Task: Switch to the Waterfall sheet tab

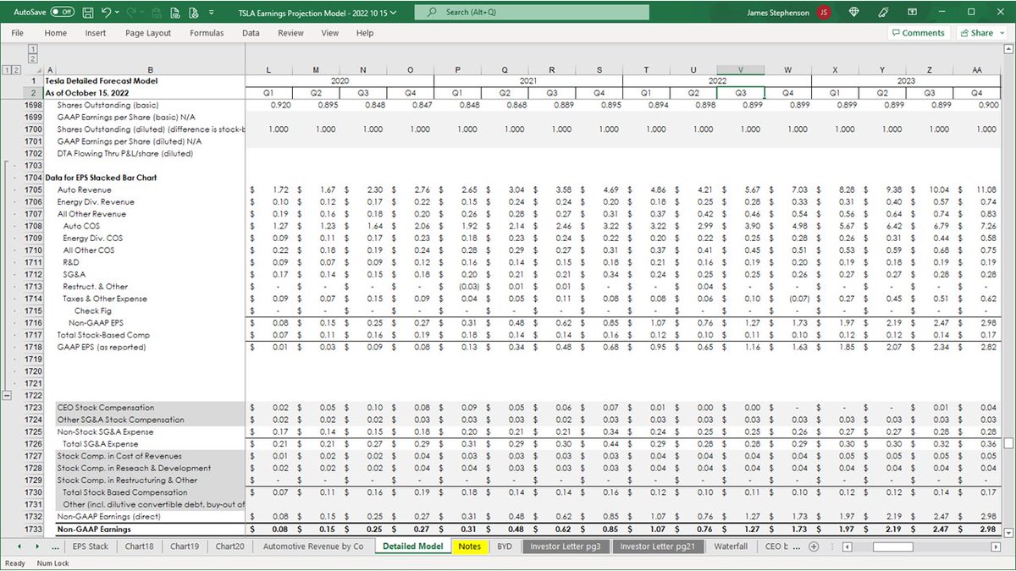Action: pyautogui.click(x=731, y=546)
